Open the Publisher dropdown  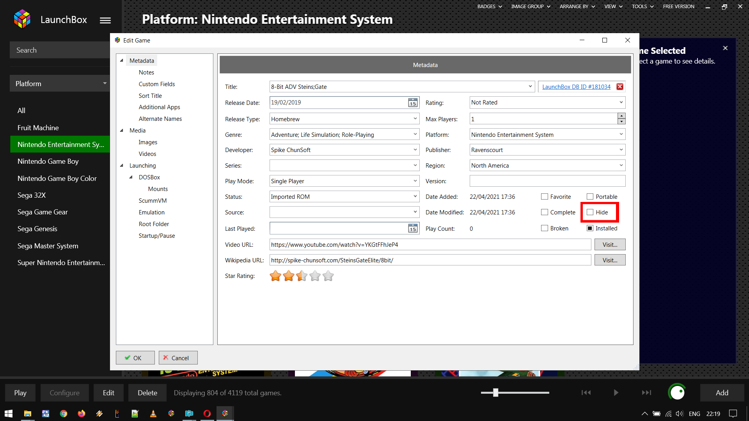[621, 150]
